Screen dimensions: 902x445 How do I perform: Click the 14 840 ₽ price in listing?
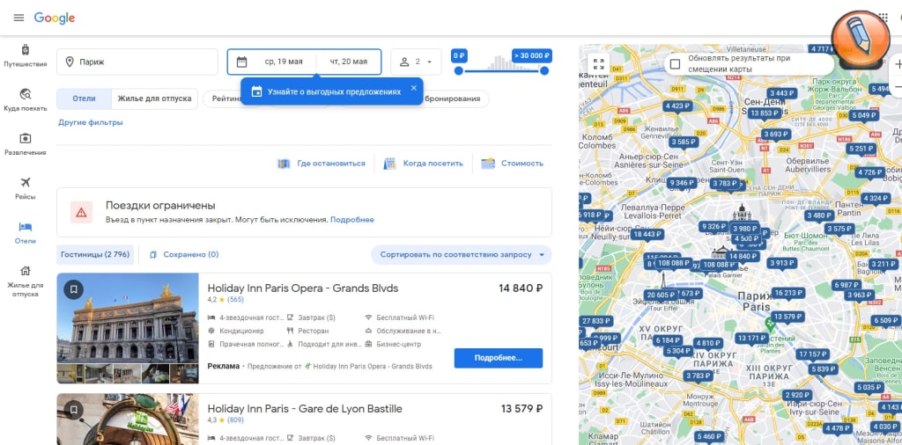pyautogui.click(x=521, y=288)
